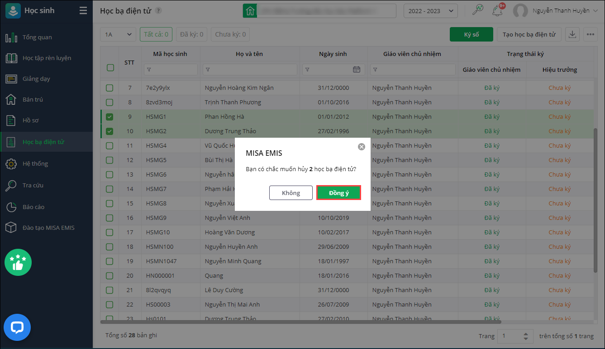Go to Học bạ điện tử in the sidebar
Screen dimensions: 605x349
click(46, 142)
